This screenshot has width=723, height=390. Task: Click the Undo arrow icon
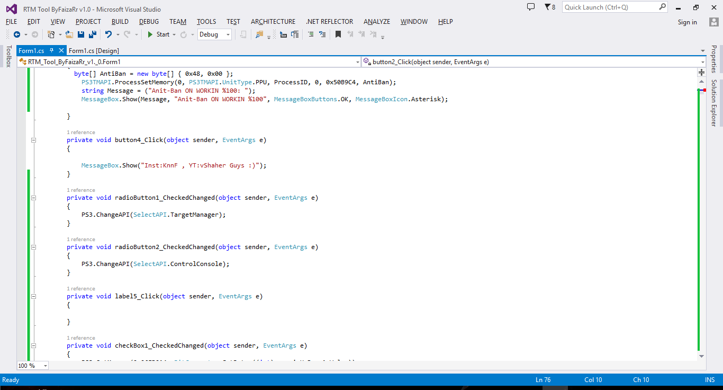(108, 34)
